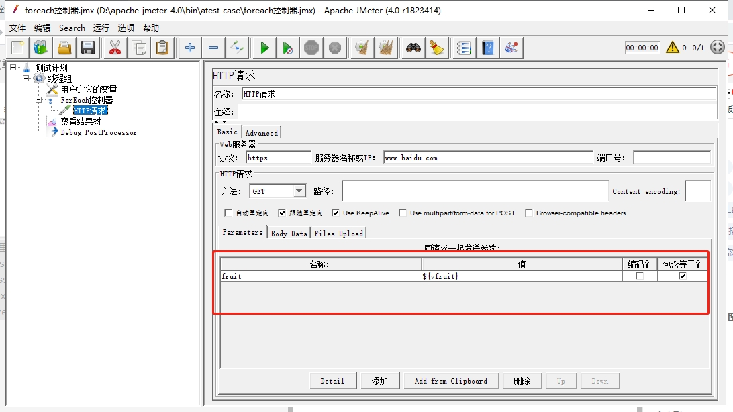
Task: Click the 删除 button
Action: [522, 381]
